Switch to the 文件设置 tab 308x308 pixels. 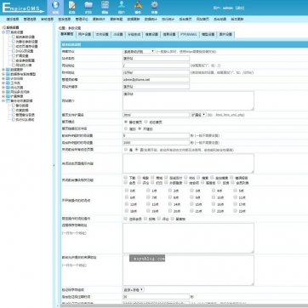coord(102,34)
